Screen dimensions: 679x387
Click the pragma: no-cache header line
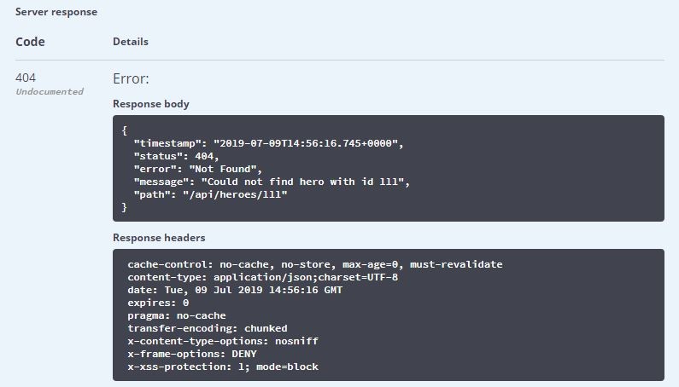(x=176, y=315)
